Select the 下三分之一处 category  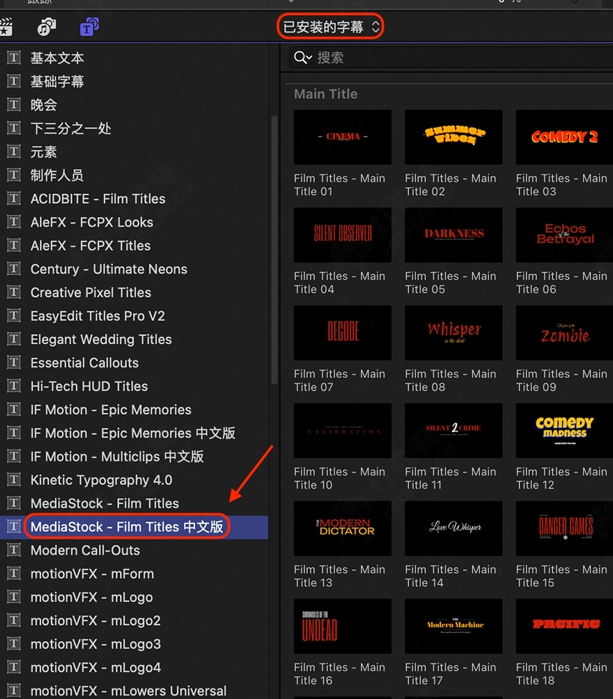point(134,128)
